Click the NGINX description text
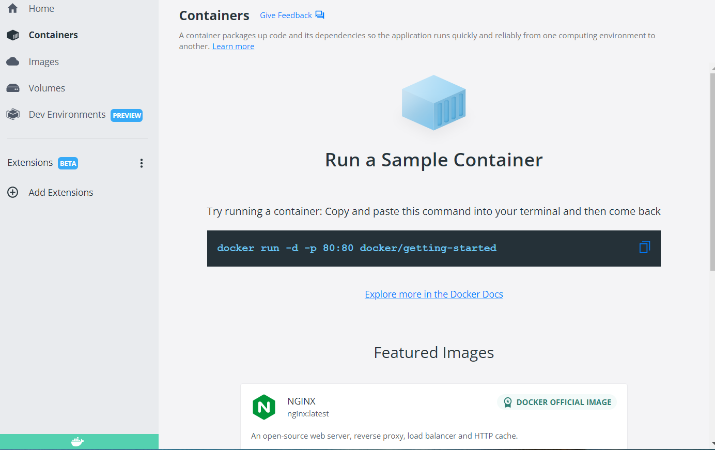The image size is (715, 450). tap(384, 436)
